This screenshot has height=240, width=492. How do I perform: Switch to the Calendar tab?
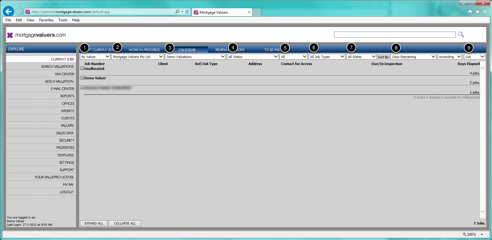pos(187,50)
